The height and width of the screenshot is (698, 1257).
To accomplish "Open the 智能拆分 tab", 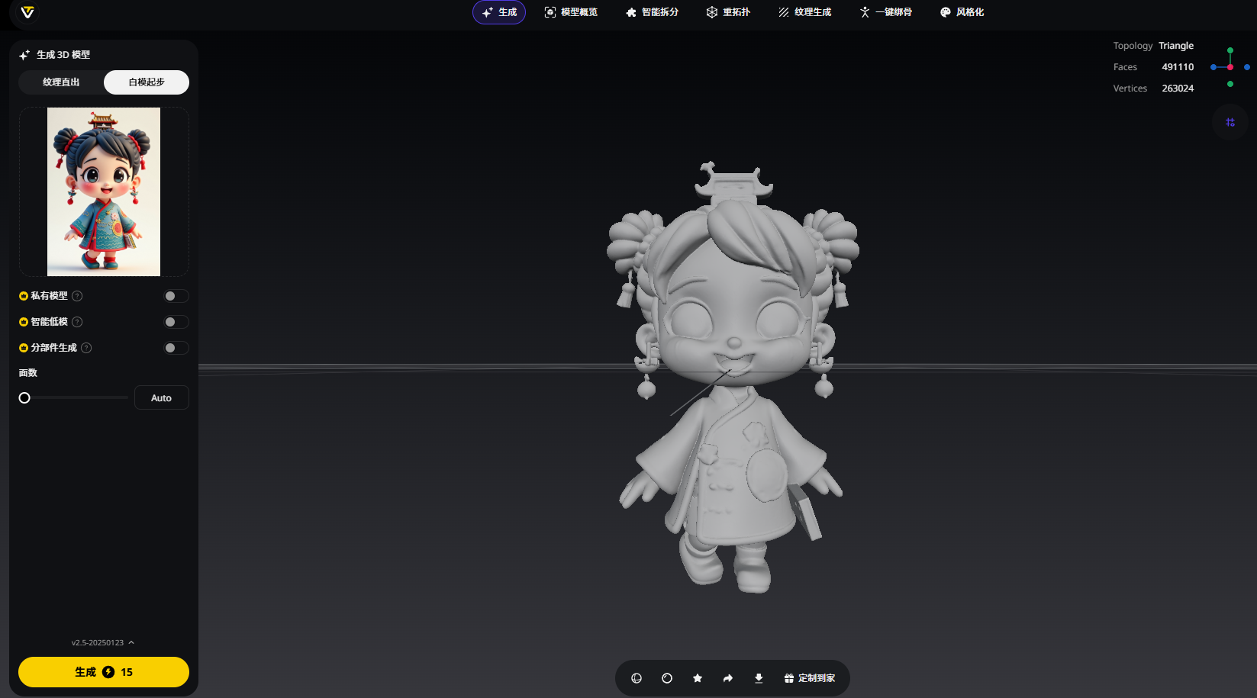I will [x=653, y=12].
